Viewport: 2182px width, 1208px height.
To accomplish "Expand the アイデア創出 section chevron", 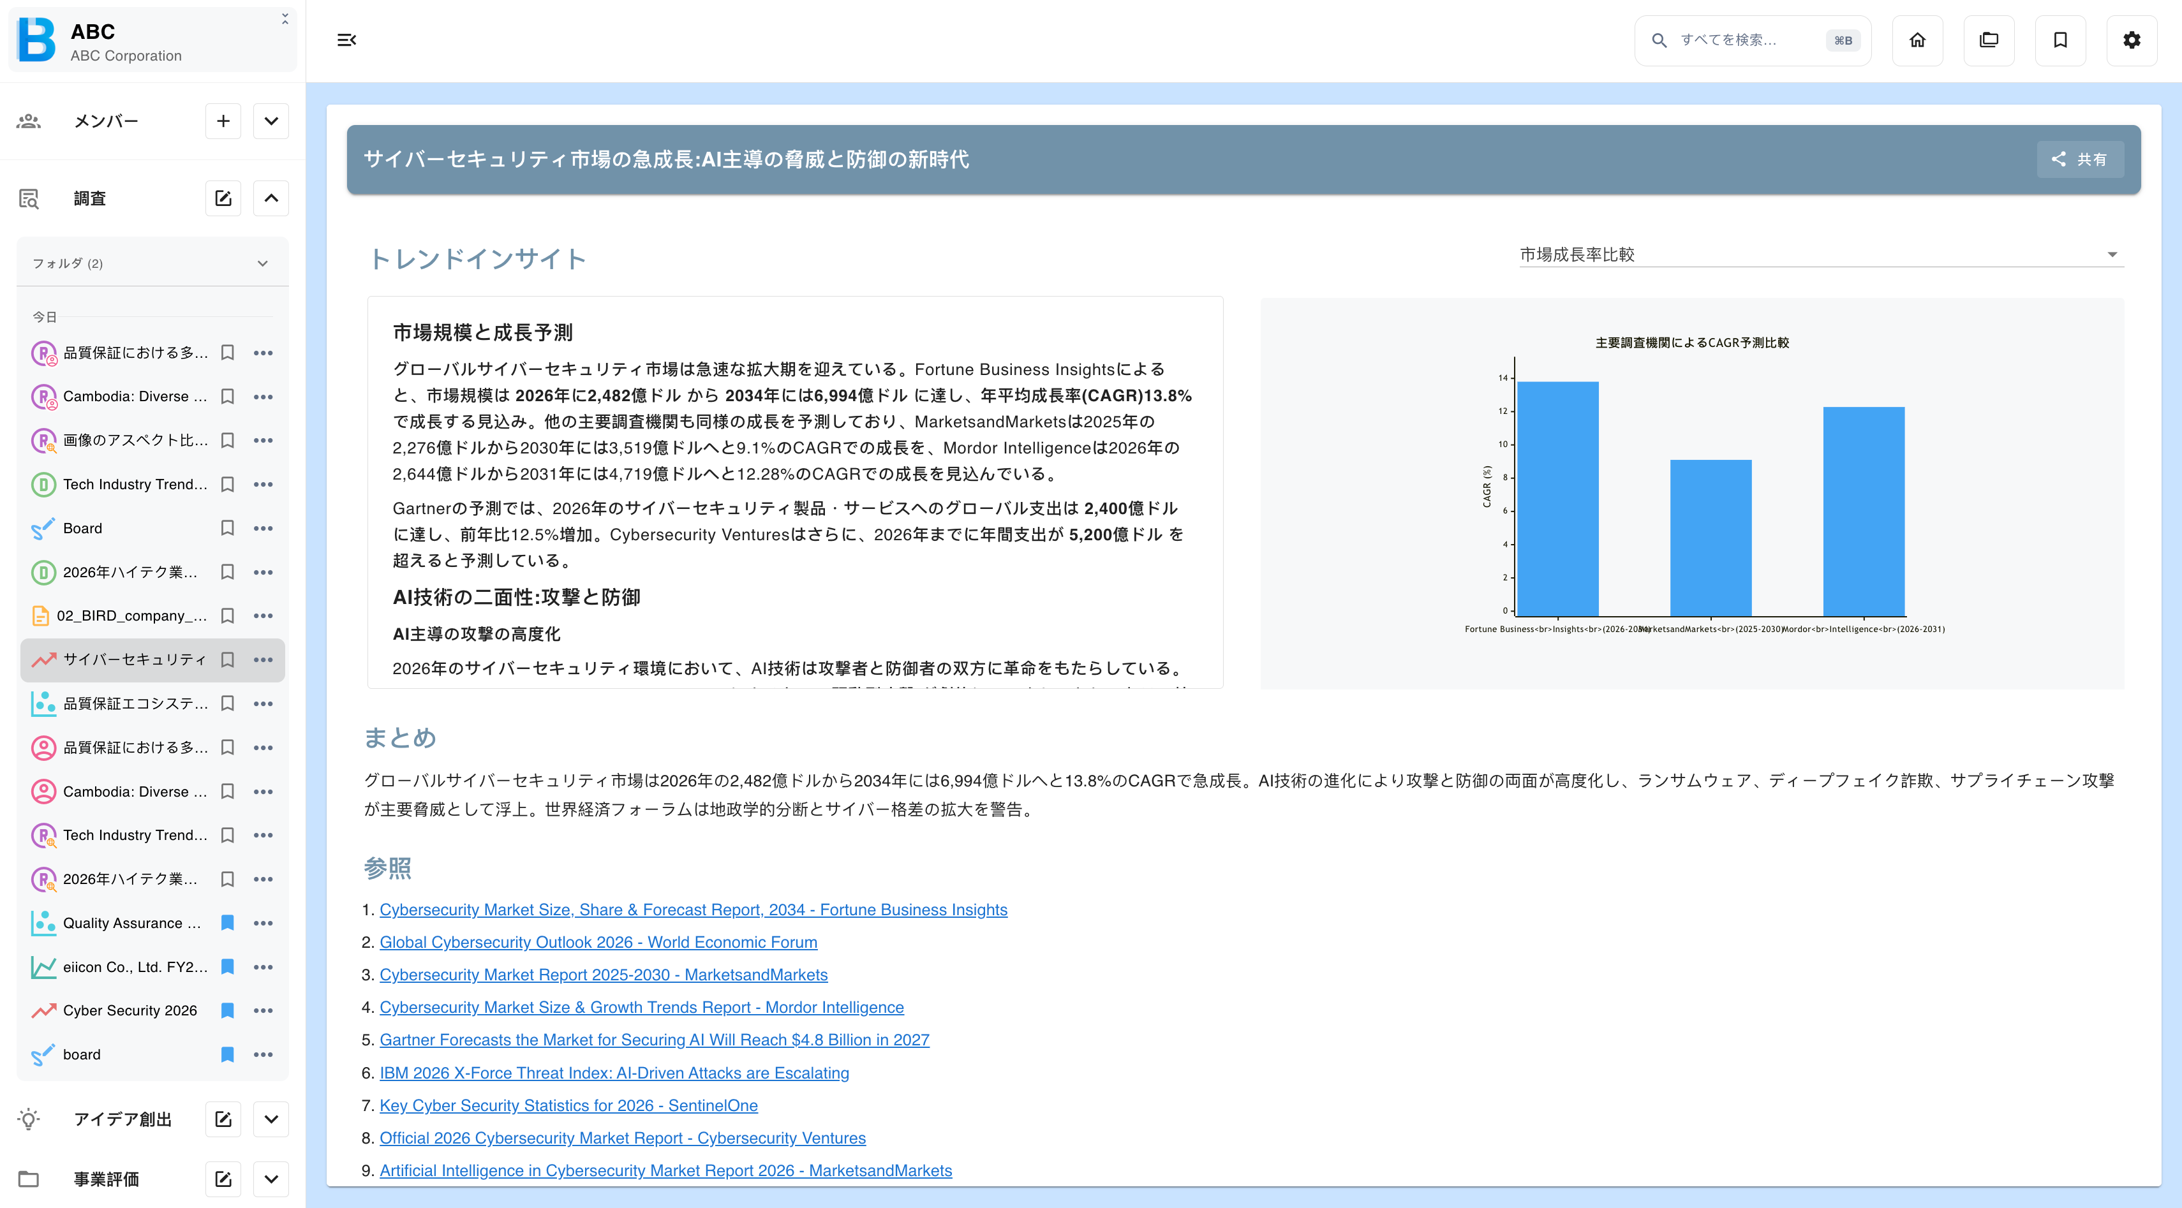I will pyautogui.click(x=271, y=1119).
